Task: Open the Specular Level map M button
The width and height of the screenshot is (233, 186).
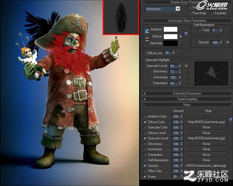Action: [187, 66]
